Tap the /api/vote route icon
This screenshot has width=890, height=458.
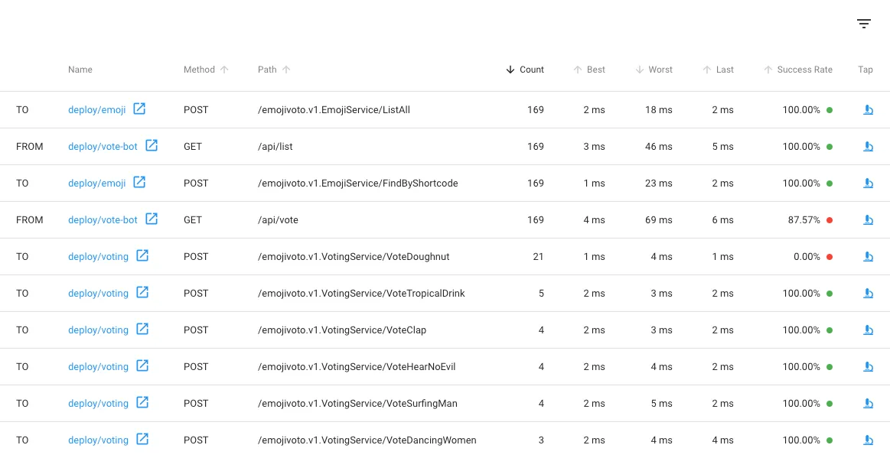click(x=868, y=220)
